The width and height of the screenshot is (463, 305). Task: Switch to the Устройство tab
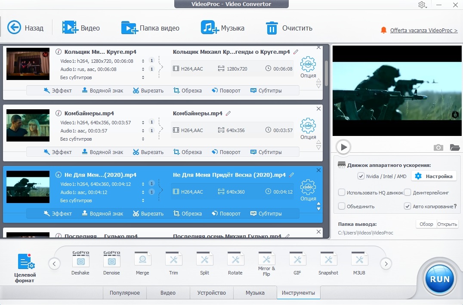point(211,293)
